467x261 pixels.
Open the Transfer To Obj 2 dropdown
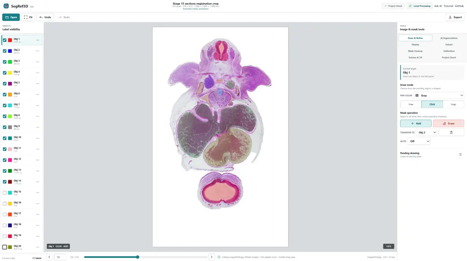[x=426, y=133]
